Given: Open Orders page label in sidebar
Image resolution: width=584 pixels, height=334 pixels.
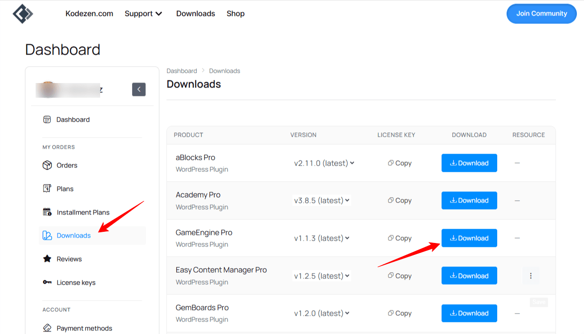Looking at the screenshot, I should (67, 165).
